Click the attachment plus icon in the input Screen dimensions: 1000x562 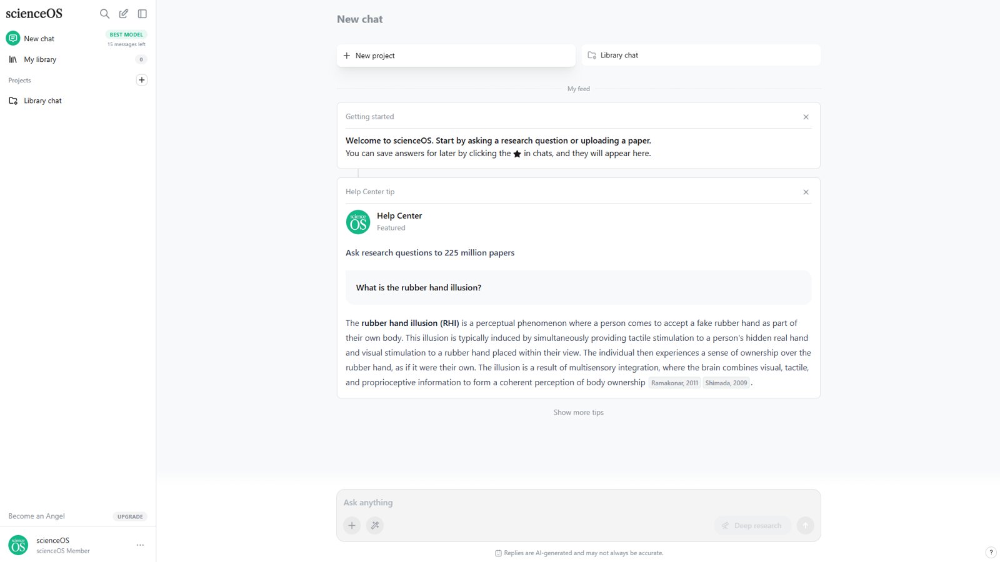pyautogui.click(x=351, y=525)
